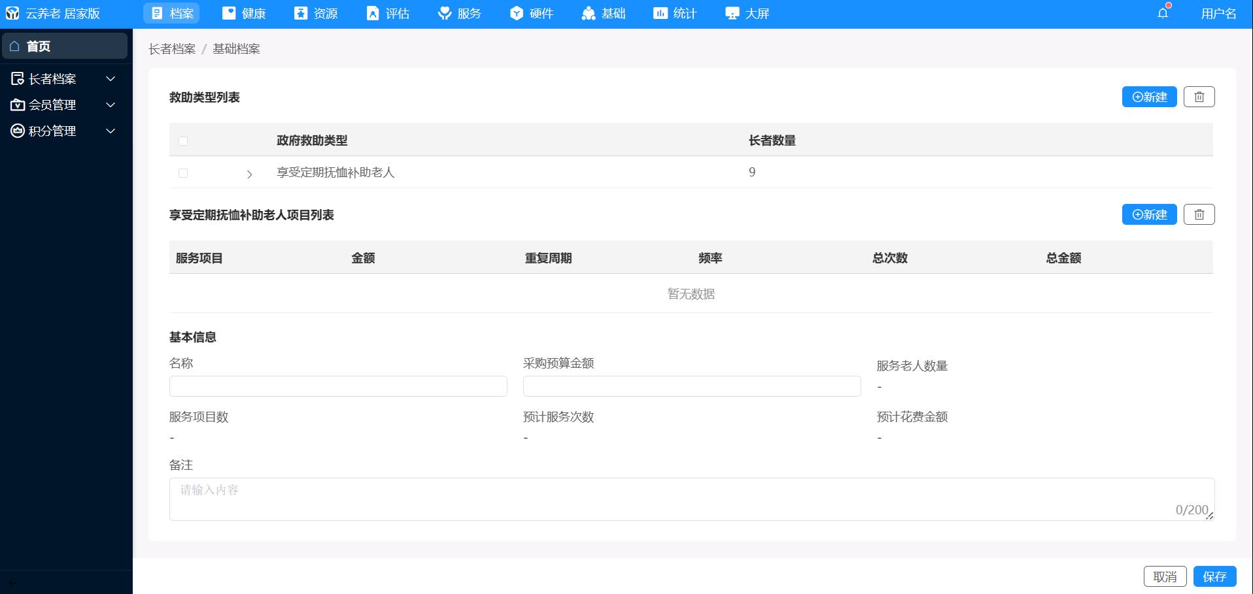Click the 取消 button

[x=1165, y=576]
